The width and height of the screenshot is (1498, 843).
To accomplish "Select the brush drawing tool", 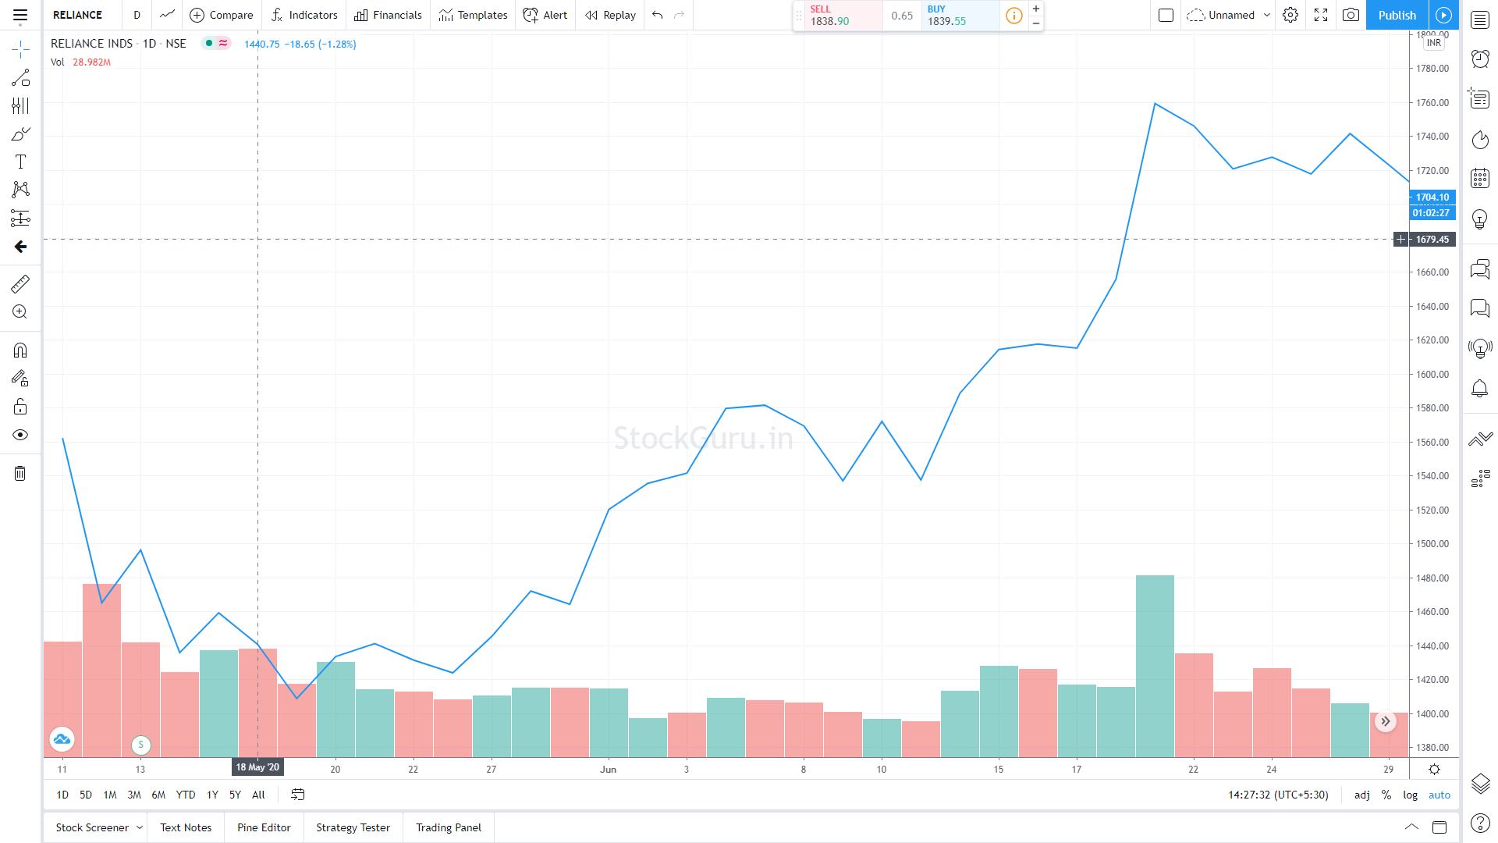I will coord(20,134).
